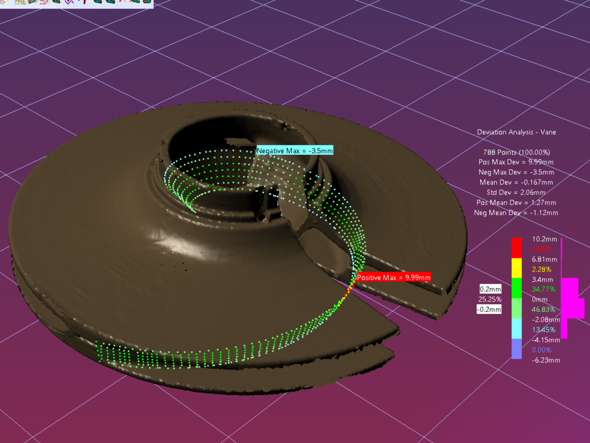Pick the light green legend color band
Image resolution: width=590 pixels, height=443 pixels.
coord(517,309)
